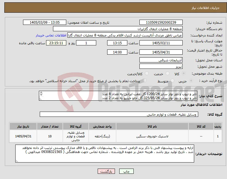The width and height of the screenshot is (227, 179).
Task: Select the متوسط purchase type radio
Action: click(x=172, y=81)
